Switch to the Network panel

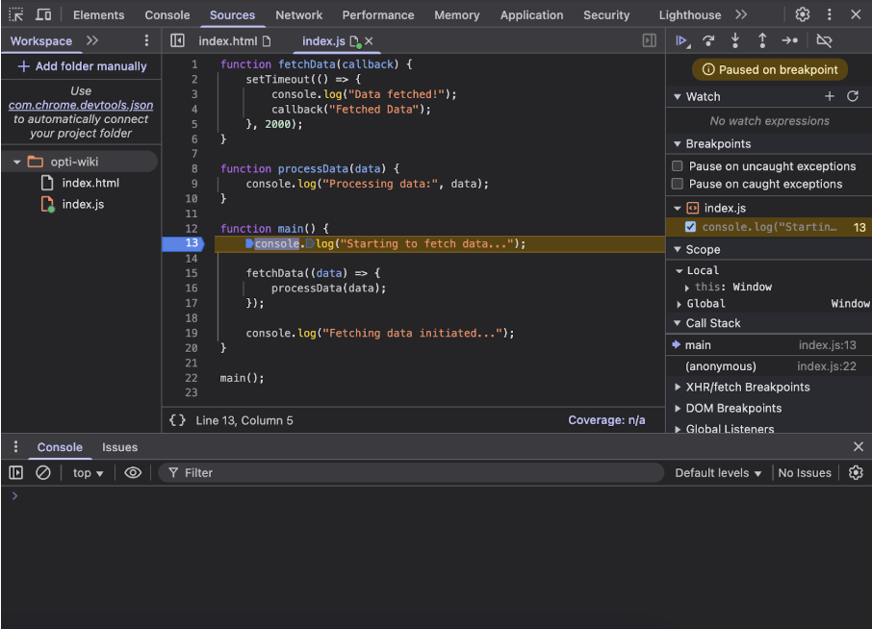point(298,14)
